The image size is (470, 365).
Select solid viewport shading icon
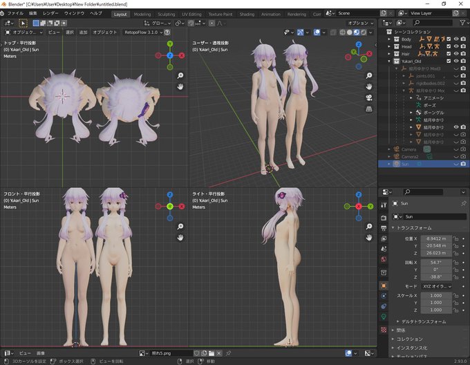(350, 32)
